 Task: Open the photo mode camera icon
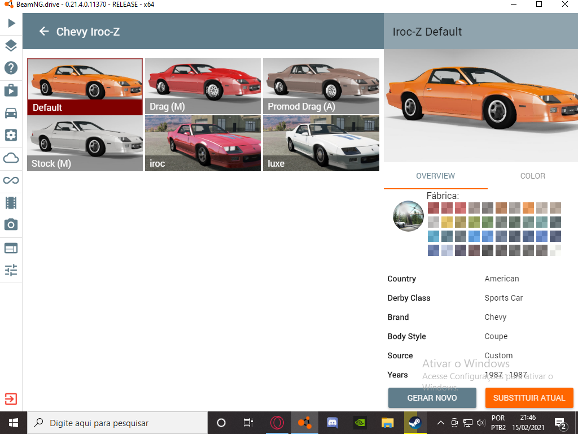[x=11, y=224]
